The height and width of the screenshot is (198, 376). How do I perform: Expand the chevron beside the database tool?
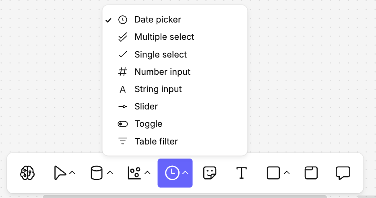[110, 173]
